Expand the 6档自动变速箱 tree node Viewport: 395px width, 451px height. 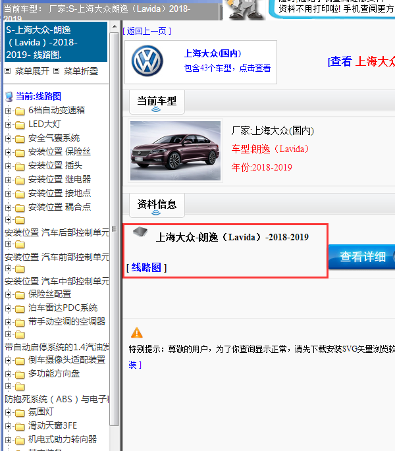click(x=9, y=111)
